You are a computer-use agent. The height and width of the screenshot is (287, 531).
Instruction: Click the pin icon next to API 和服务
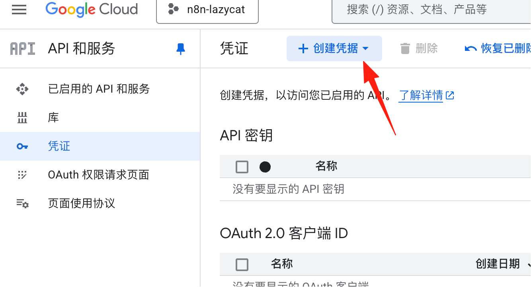click(181, 49)
